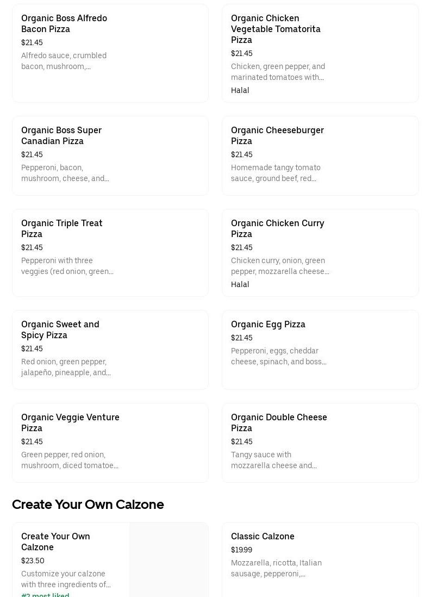Click the Organic Triple Treat Pizza title

pos(61,228)
